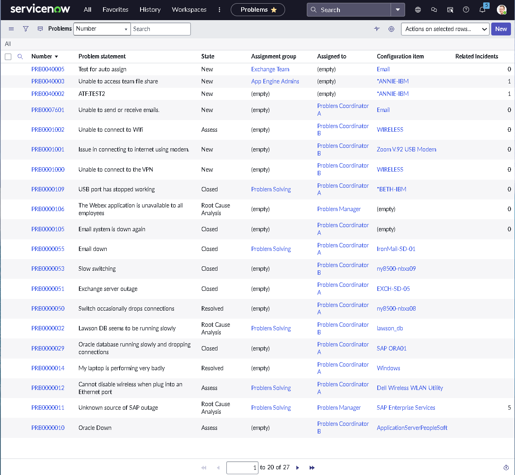Click the New button

pos(501,29)
